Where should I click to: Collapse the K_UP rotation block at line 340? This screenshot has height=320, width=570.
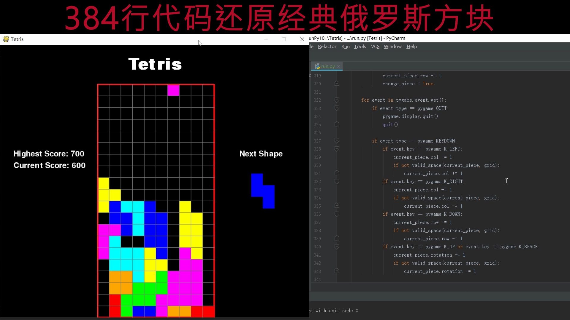pyautogui.click(x=337, y=247)
